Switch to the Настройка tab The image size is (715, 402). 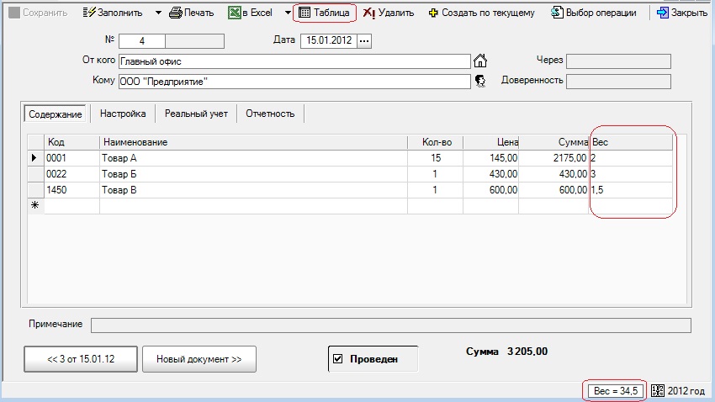tap(123, 114)
